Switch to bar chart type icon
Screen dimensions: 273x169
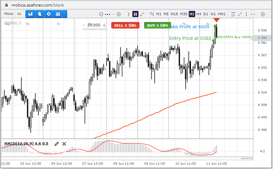pyautogui.click(x=129, y=14)
